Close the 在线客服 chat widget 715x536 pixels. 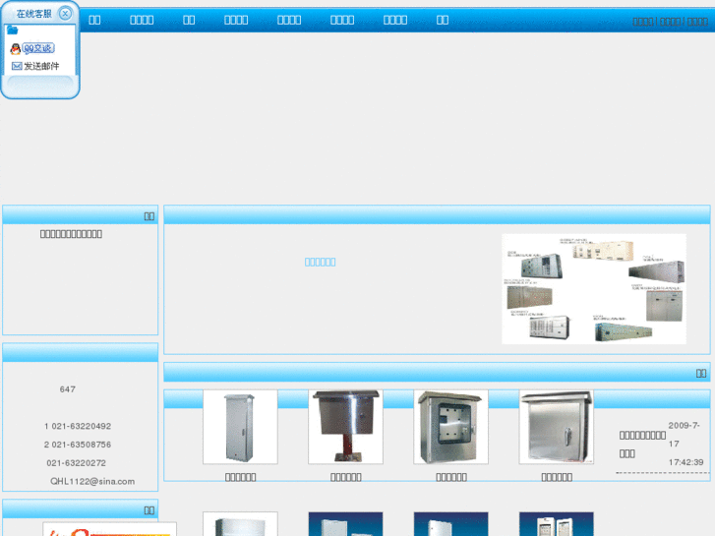(x=65, y=14)
